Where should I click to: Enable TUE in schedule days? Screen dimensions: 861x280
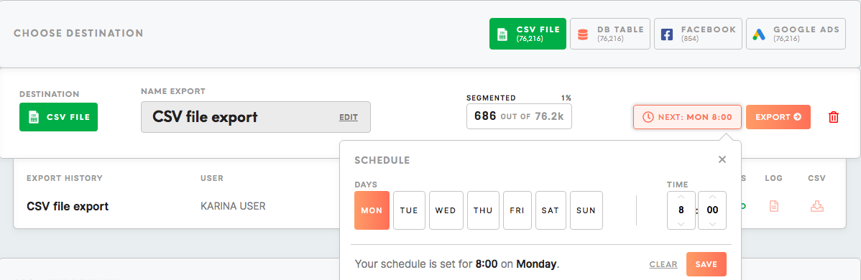click(408, 210)
